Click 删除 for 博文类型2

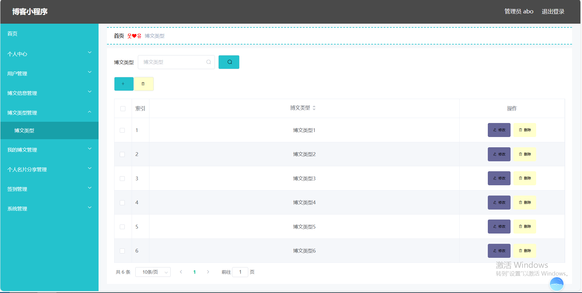coord(525,154)
